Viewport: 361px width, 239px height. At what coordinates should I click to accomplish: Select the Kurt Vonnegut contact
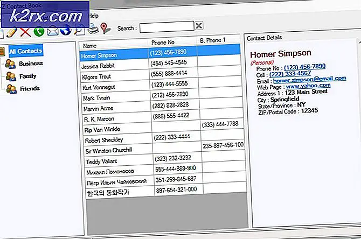pyautogui.click(x=99, y=87)
